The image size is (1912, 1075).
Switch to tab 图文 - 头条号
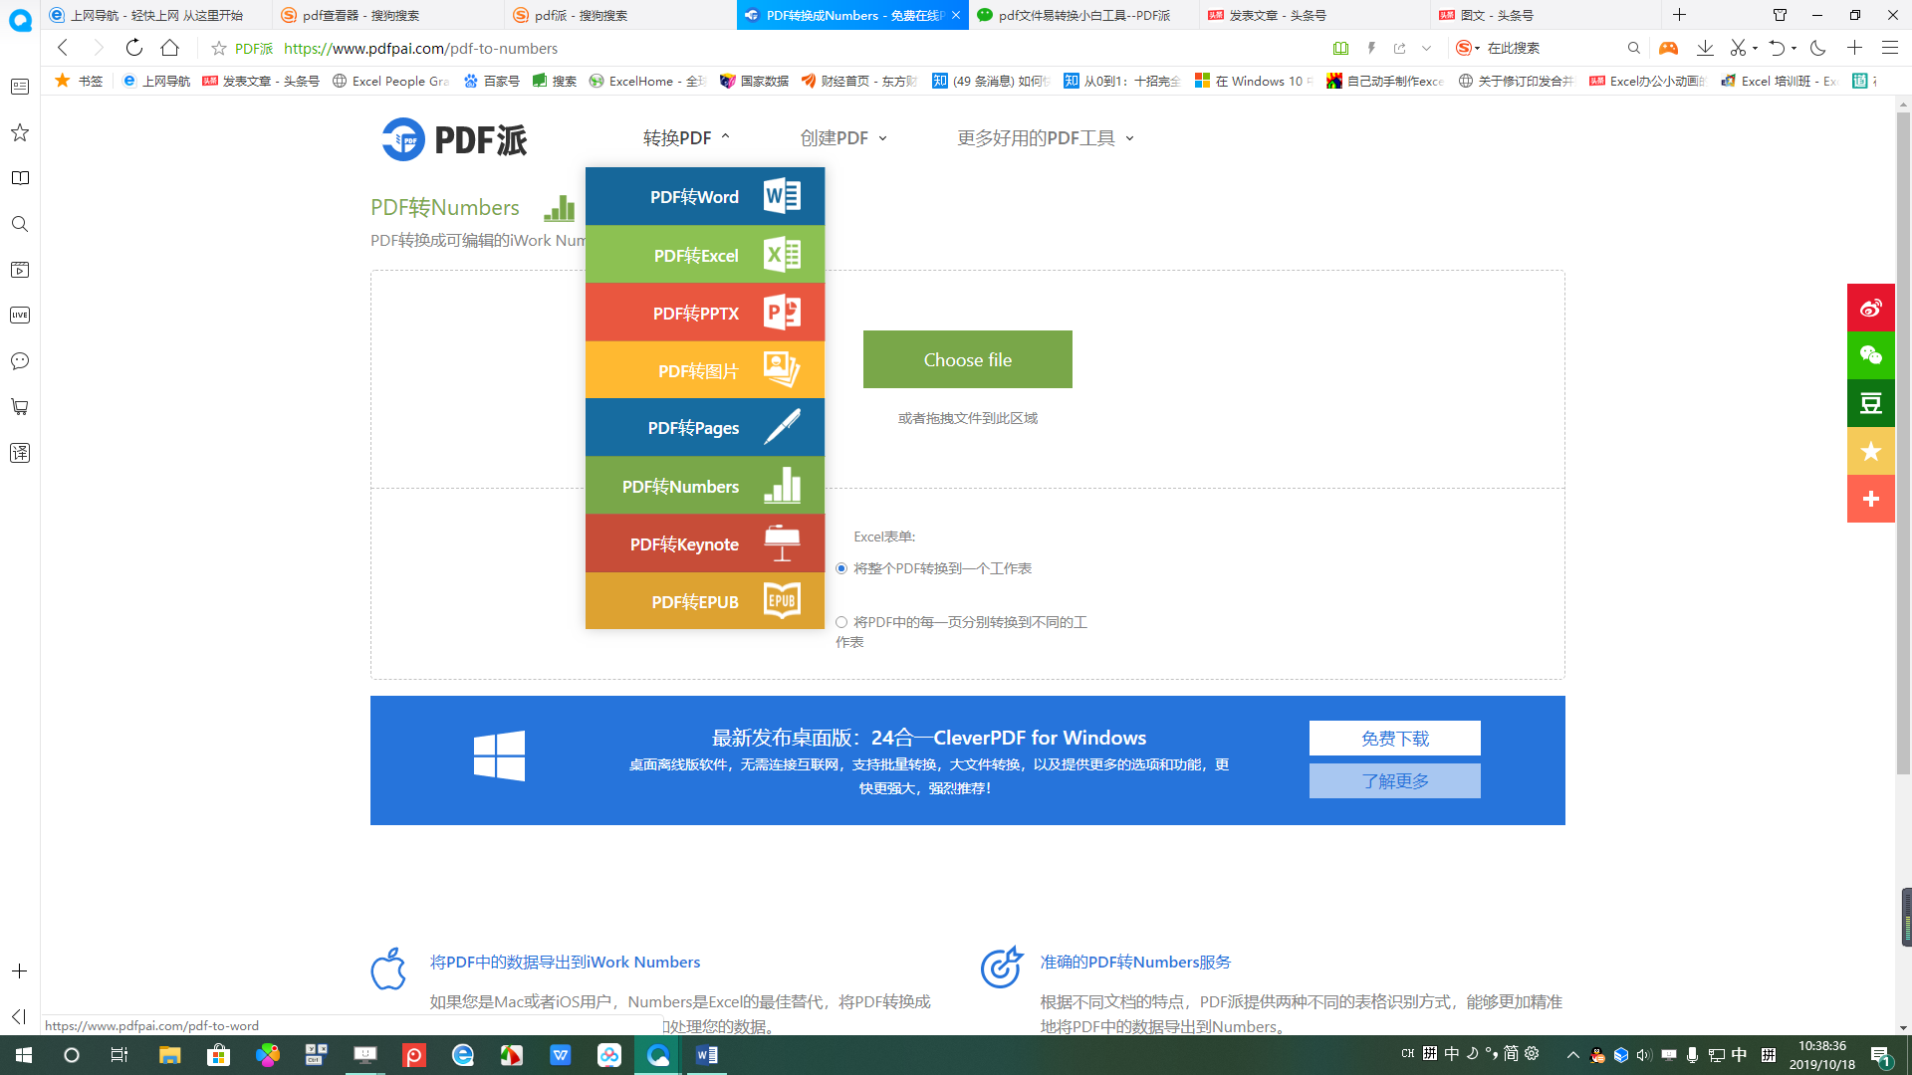pyautogui.click(x=1547, y=15)
